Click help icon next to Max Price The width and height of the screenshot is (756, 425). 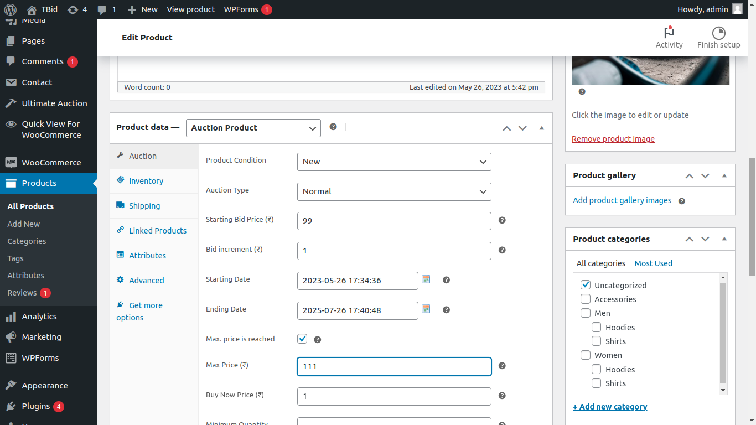tap(502, 366)
